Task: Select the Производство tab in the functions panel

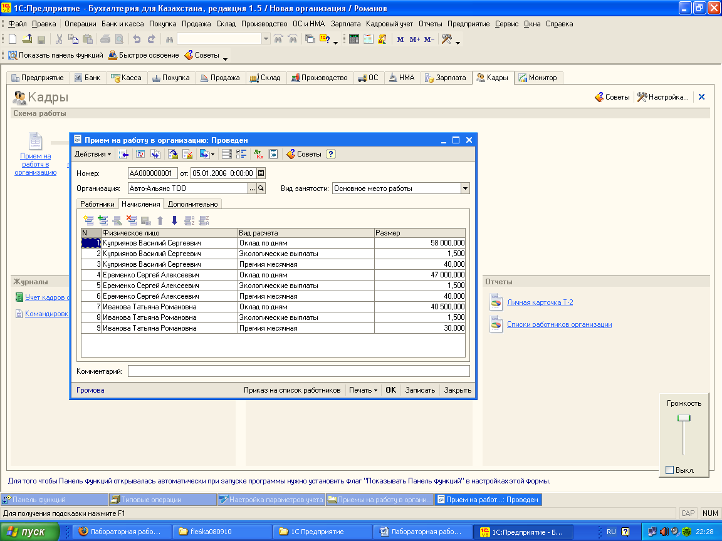Action: click(x=320, y=78)
